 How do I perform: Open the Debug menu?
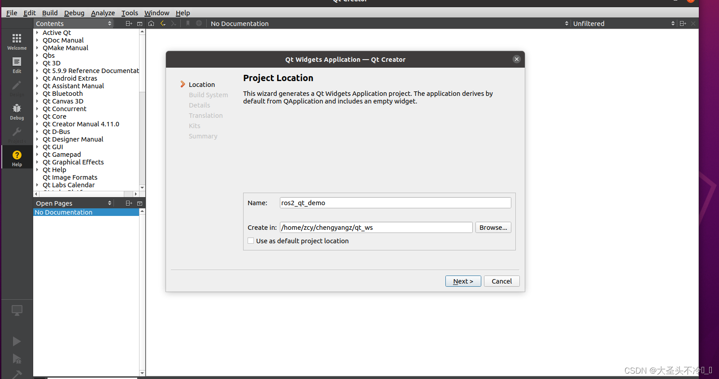74,13
